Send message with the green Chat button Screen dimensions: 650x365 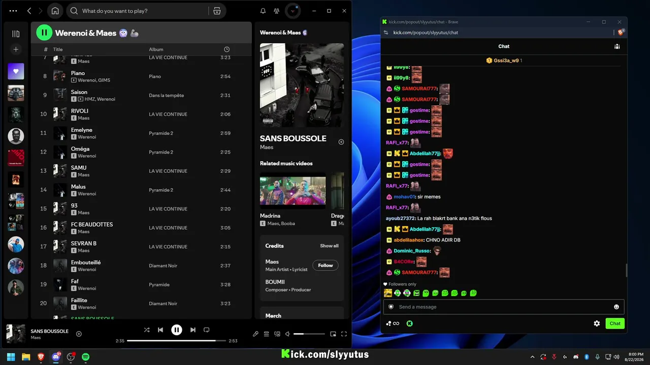tap(615, 323)
